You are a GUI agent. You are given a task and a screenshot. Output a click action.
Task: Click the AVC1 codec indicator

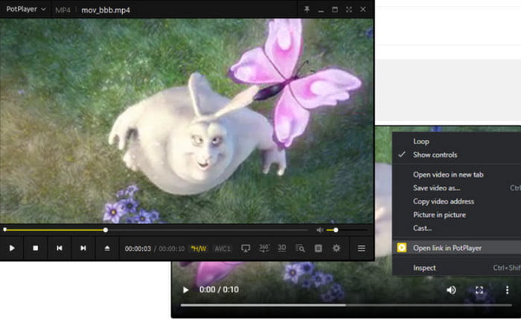coord(223,248)
